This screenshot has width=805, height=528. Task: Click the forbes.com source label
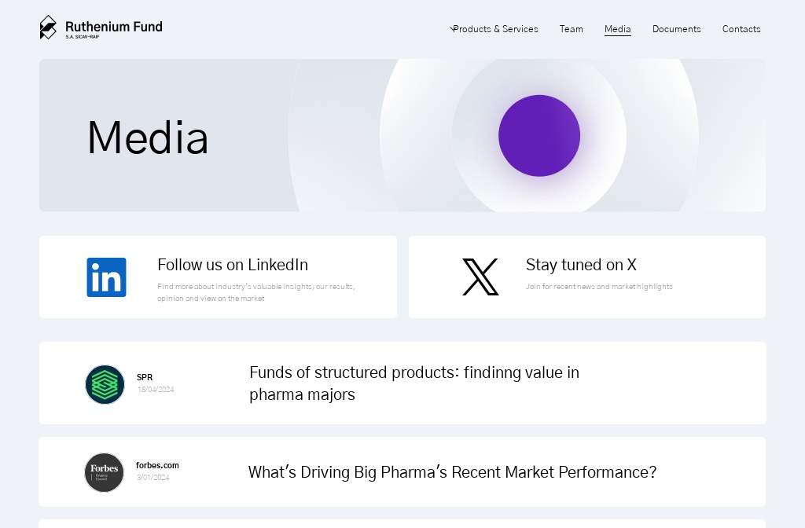point(157,465)
